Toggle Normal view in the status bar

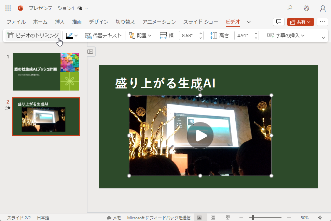200,217
